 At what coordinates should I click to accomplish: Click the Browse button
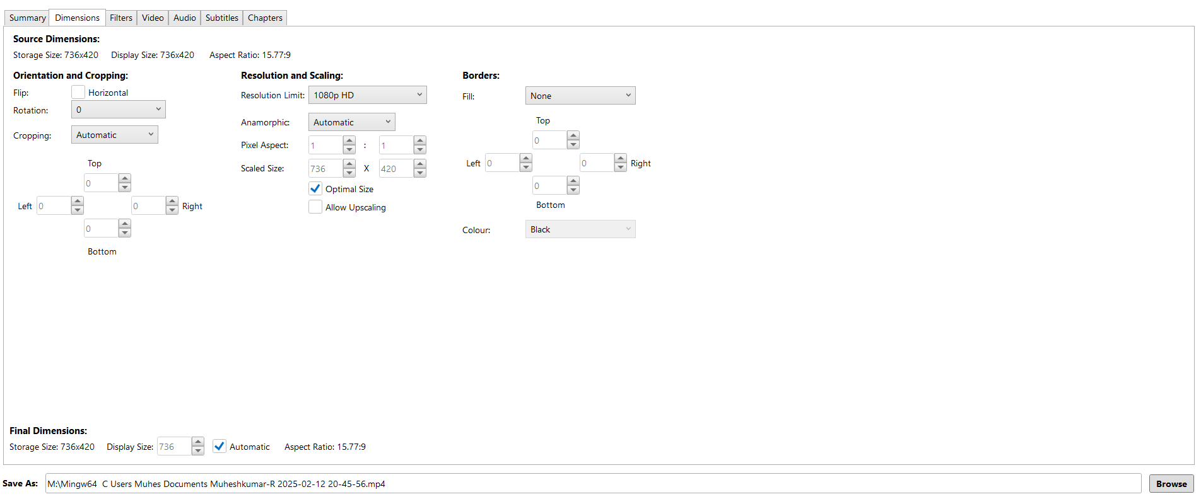(1171, 484)
